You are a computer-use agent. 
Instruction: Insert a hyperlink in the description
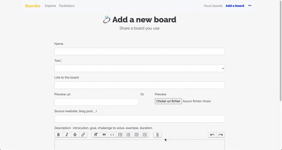83,135
